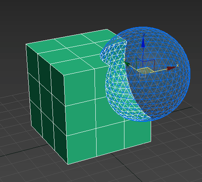Click the Z axis label above blue arrow

tap(144, 35)
